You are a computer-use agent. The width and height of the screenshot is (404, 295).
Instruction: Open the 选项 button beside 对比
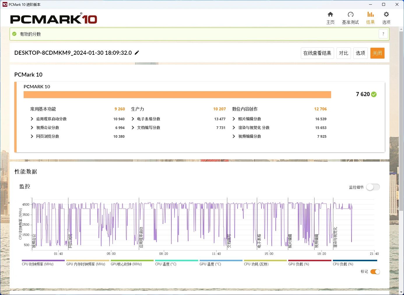(x=361, y=53)
